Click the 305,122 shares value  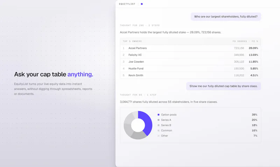[239, 62]
